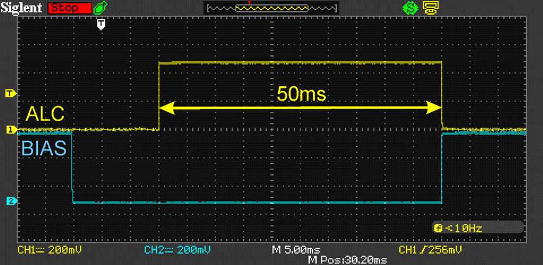Click the white trigger position T marker

[x=101, y=24]
